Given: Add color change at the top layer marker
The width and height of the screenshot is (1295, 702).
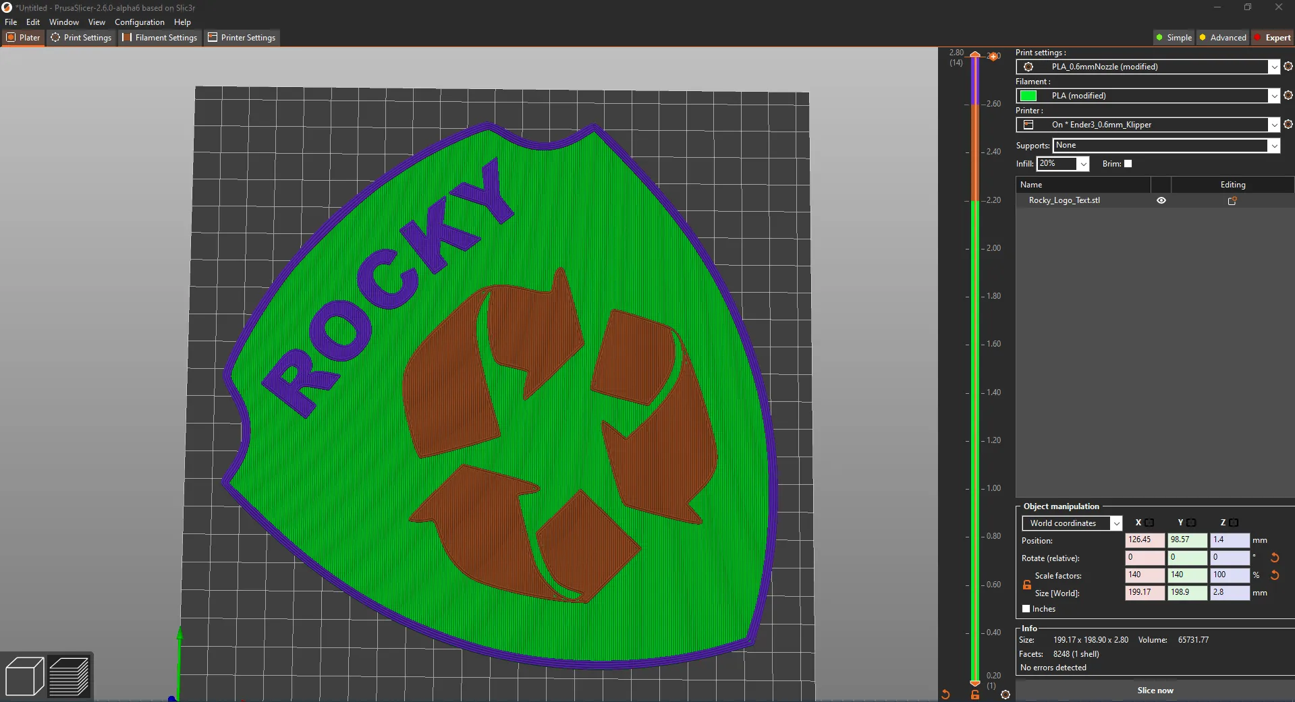Looking at the screenshot, I should point(993,57).
